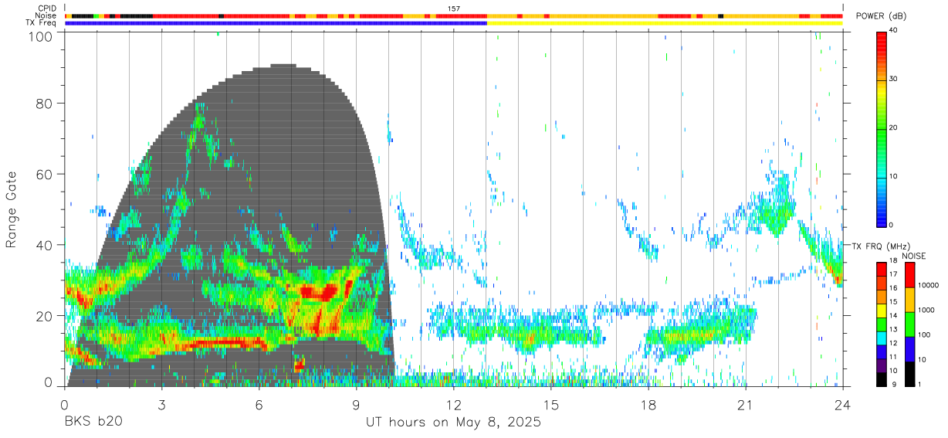
Task: Click the 'NOISE' legend title
Action: pos(914,256)
